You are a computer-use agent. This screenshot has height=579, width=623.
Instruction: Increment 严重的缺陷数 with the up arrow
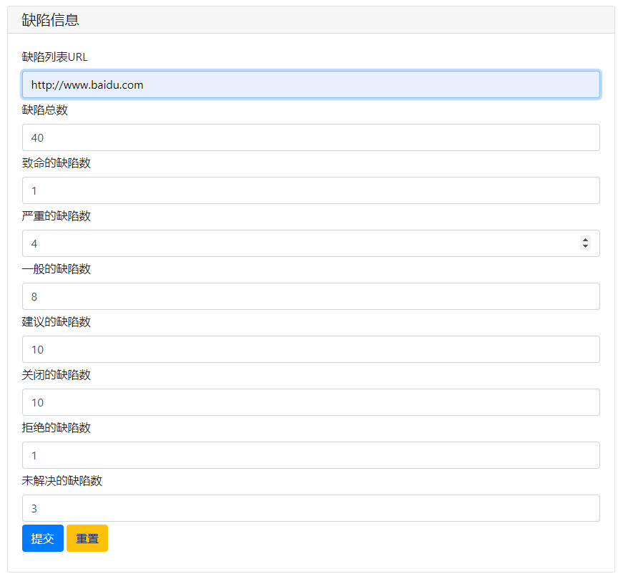(585, 240)
